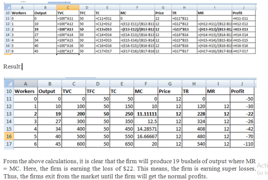Select row 11 header in result table

[9, 99]
